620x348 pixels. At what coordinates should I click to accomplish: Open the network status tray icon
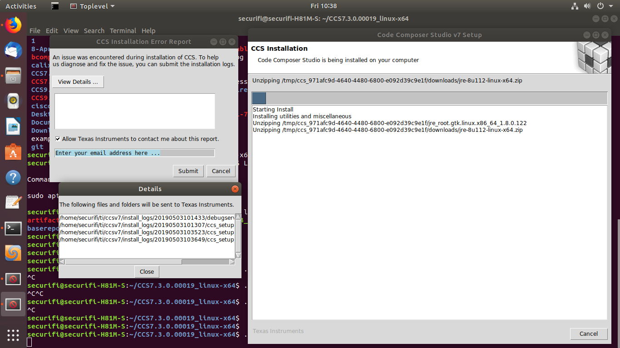(575, 6)
